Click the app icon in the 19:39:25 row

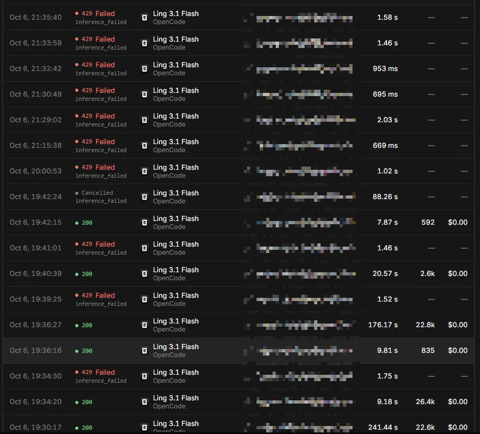(x=144, y=299)
